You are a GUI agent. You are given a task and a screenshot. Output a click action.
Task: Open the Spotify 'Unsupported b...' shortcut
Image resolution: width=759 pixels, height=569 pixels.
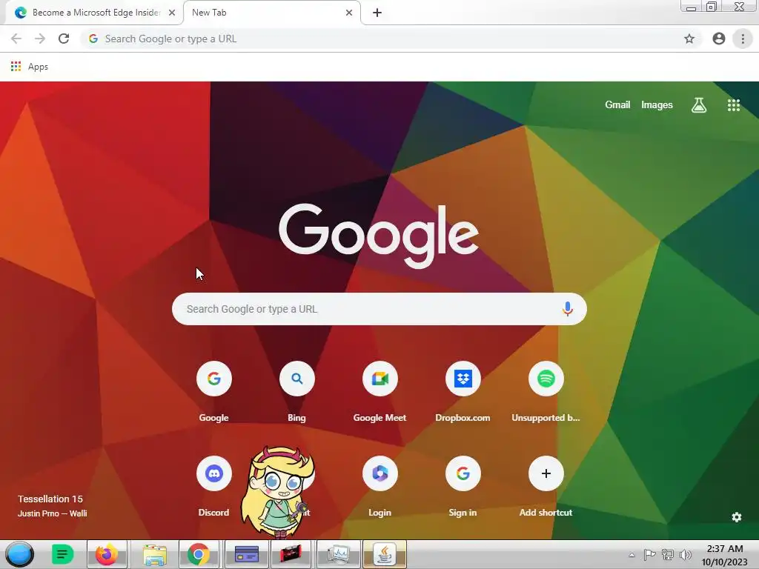click(546, 379)
